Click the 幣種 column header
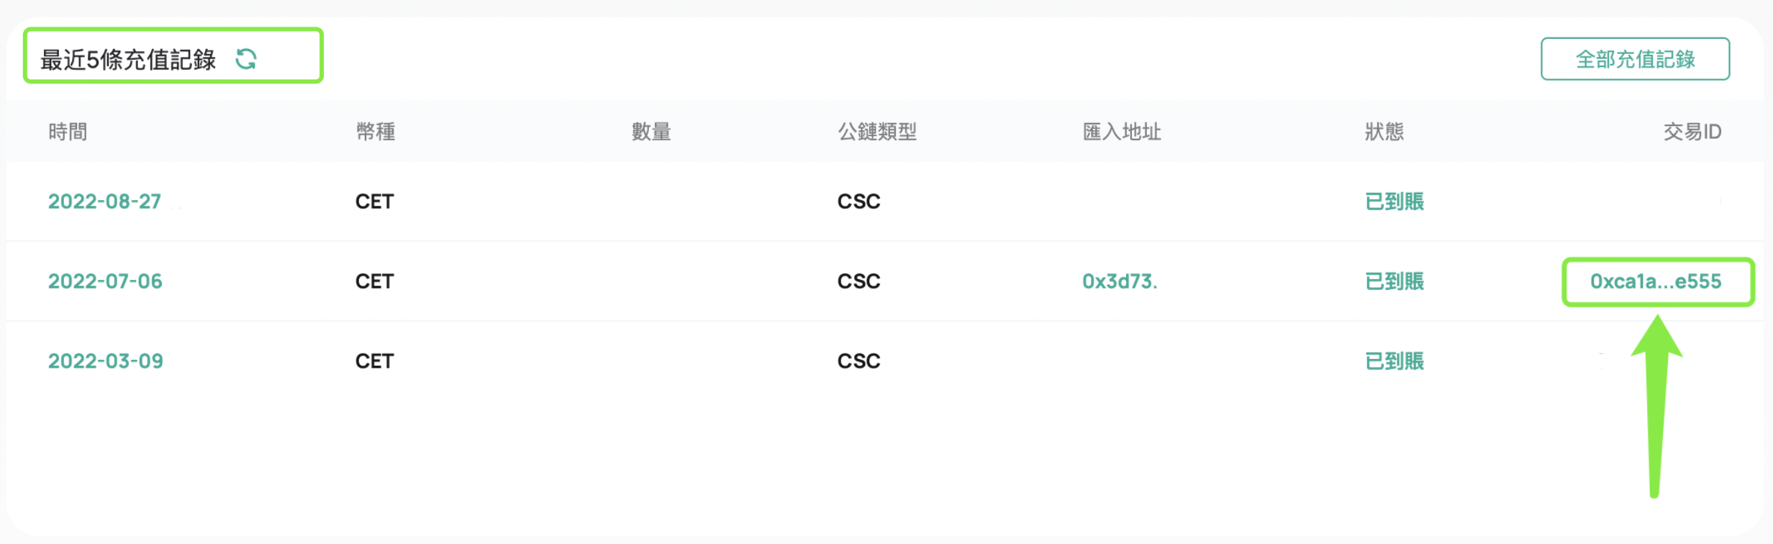Image resolution: width=1773 pixels, height=544 pixels. click(x=376, y=132)
